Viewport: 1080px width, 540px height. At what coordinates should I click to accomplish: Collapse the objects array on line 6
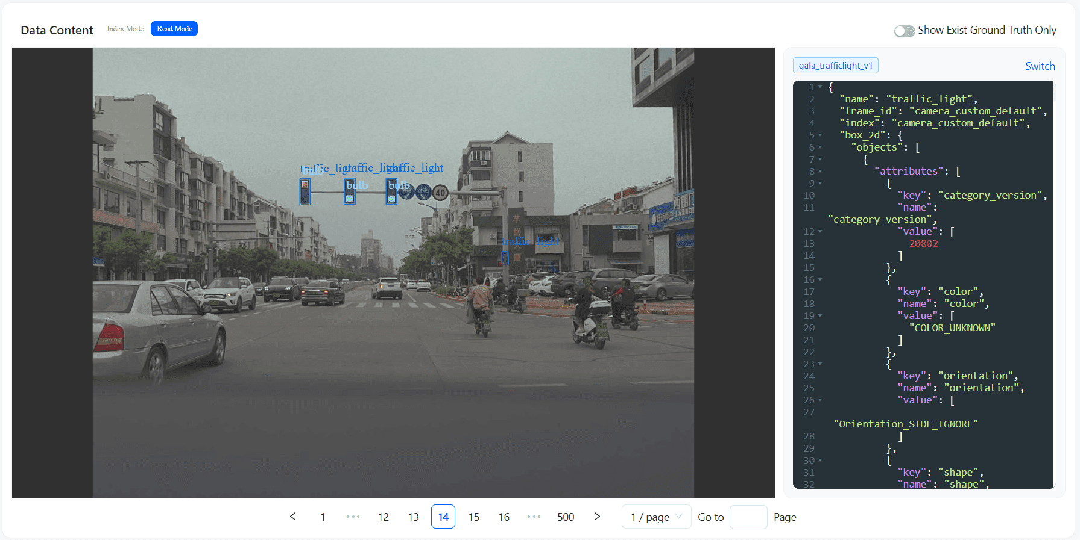pyautogui.click(x=820, y=147)
